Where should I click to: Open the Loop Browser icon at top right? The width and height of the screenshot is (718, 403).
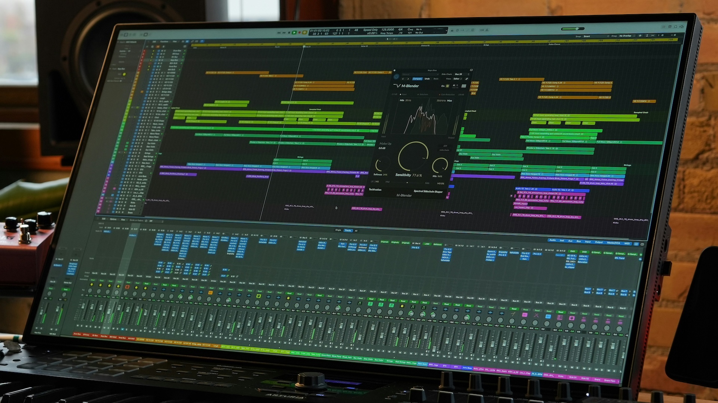(x=675, y=27)
